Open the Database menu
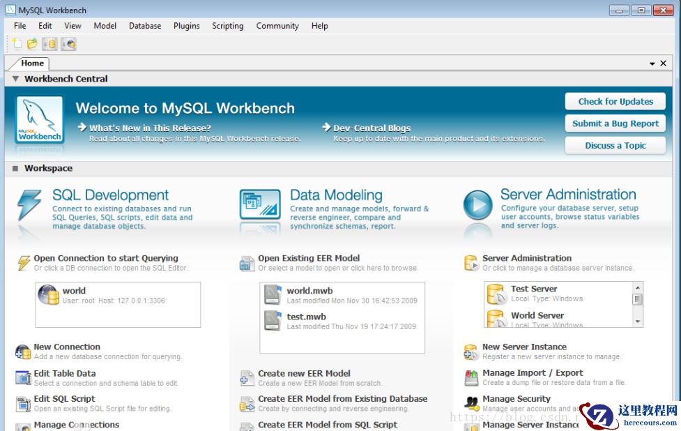 point(145,26)
